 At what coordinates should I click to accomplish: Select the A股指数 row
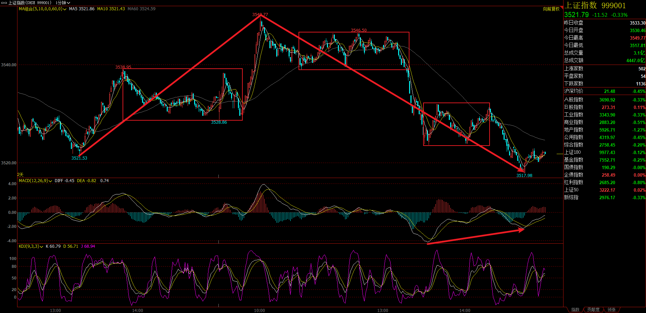coord(604,100)
